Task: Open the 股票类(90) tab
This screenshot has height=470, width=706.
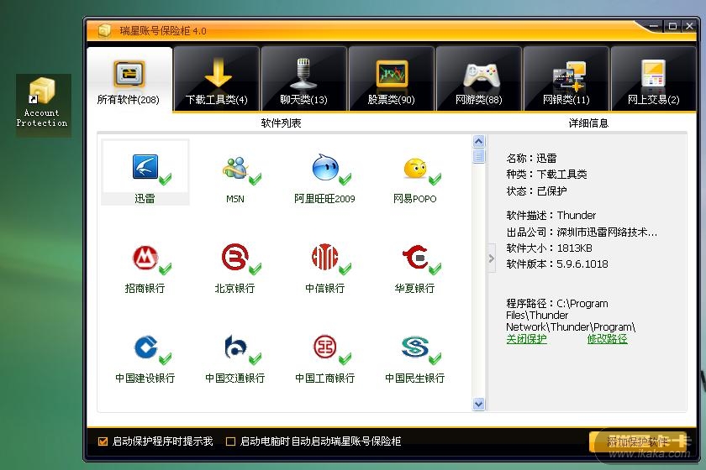Action: click(392, 79)
